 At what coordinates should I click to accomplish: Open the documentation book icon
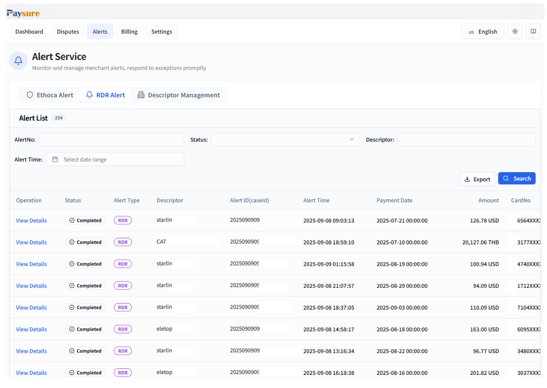pyautogui.click(x=533, y=32)
